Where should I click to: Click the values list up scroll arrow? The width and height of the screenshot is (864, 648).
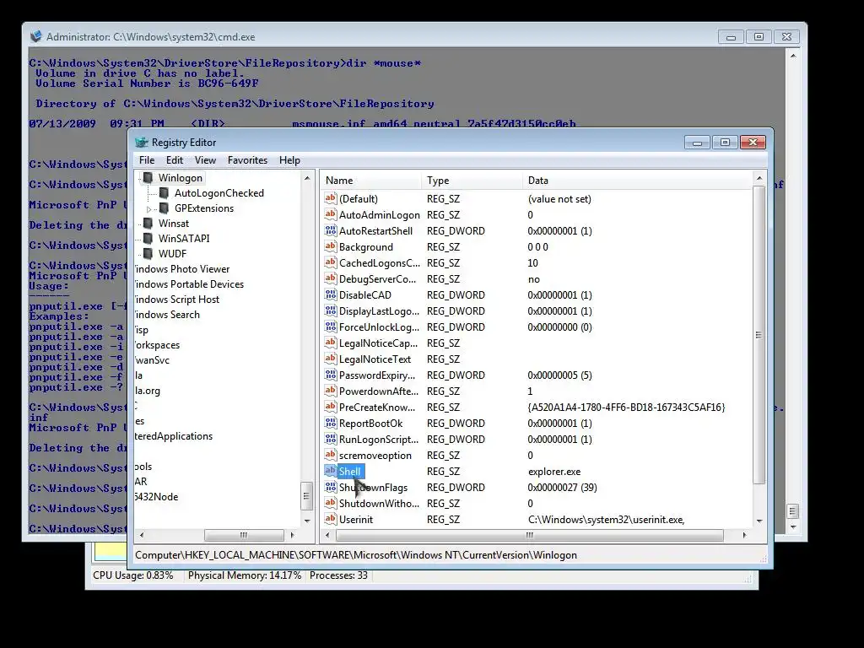tap(759, 178)
